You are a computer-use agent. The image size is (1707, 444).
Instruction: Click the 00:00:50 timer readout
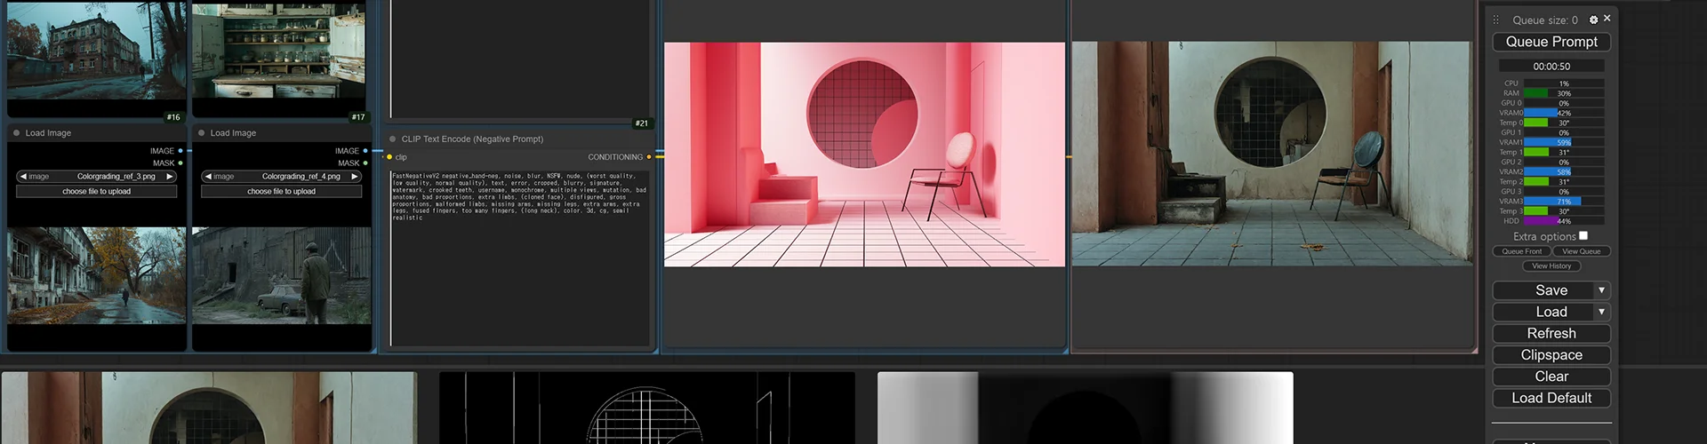[x=1551, y=67]
